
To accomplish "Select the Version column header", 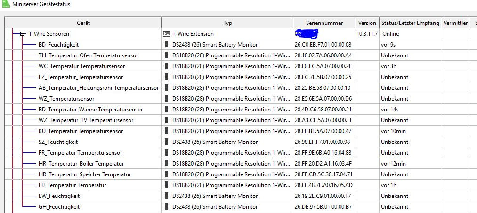I will (x=367, y=23).
